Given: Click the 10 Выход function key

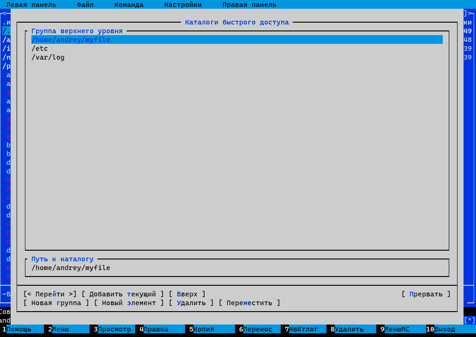Looking at the screenshot, I should click(451, 329).
